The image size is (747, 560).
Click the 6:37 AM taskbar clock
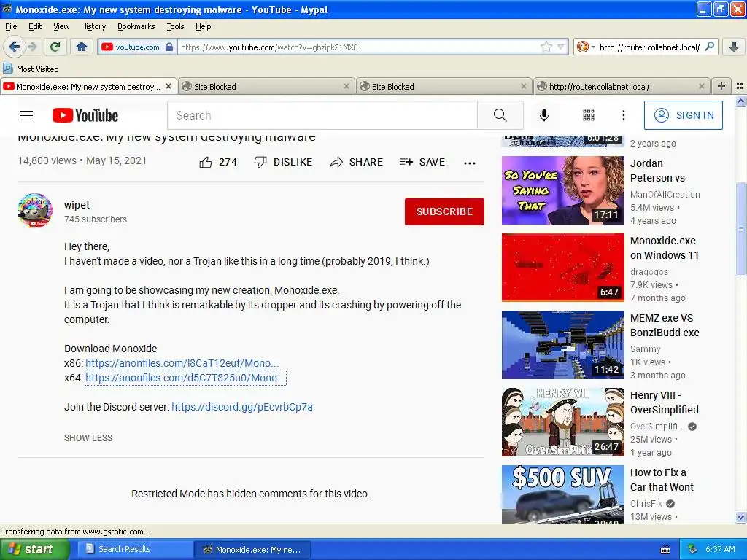coord(720,549)
